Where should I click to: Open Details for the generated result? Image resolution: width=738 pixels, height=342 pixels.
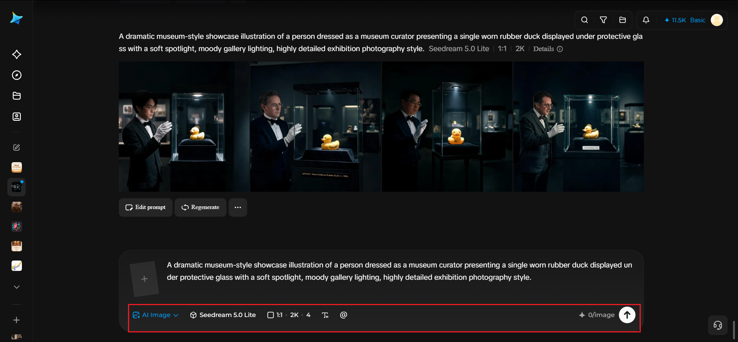click(x=548, y=49)
